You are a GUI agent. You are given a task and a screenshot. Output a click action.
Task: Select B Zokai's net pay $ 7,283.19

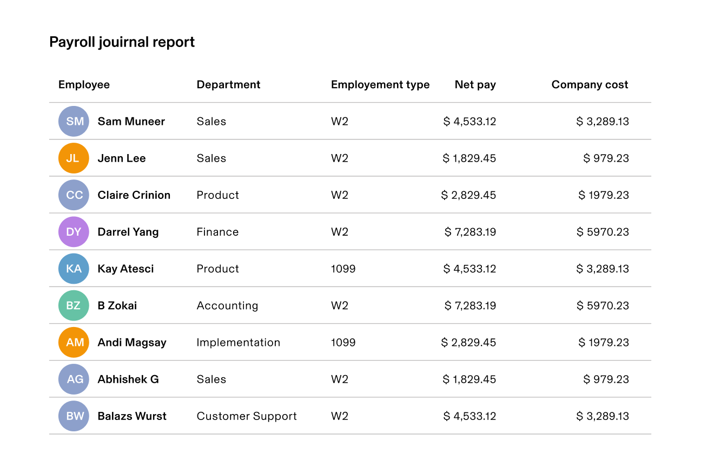(470, 305)
